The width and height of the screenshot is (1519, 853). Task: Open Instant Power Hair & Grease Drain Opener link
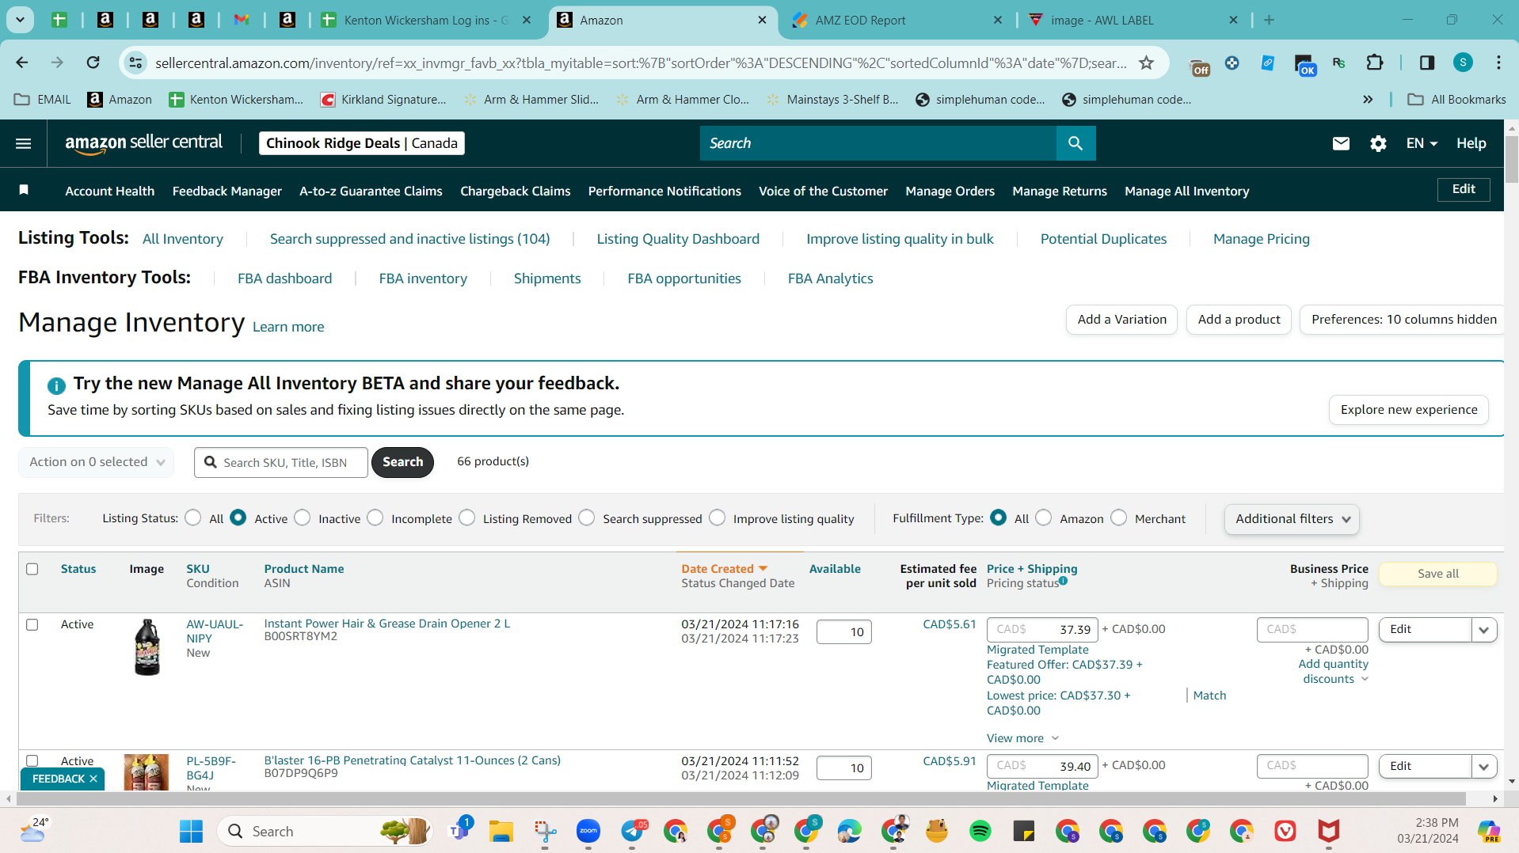[387, 624]
